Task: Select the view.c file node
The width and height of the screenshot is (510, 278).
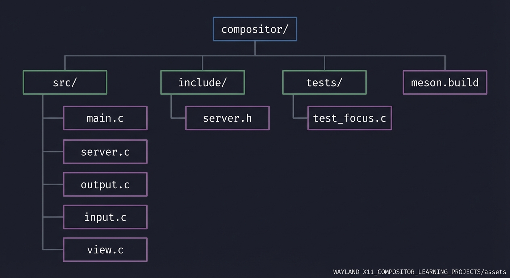Action: coord(105,249)
